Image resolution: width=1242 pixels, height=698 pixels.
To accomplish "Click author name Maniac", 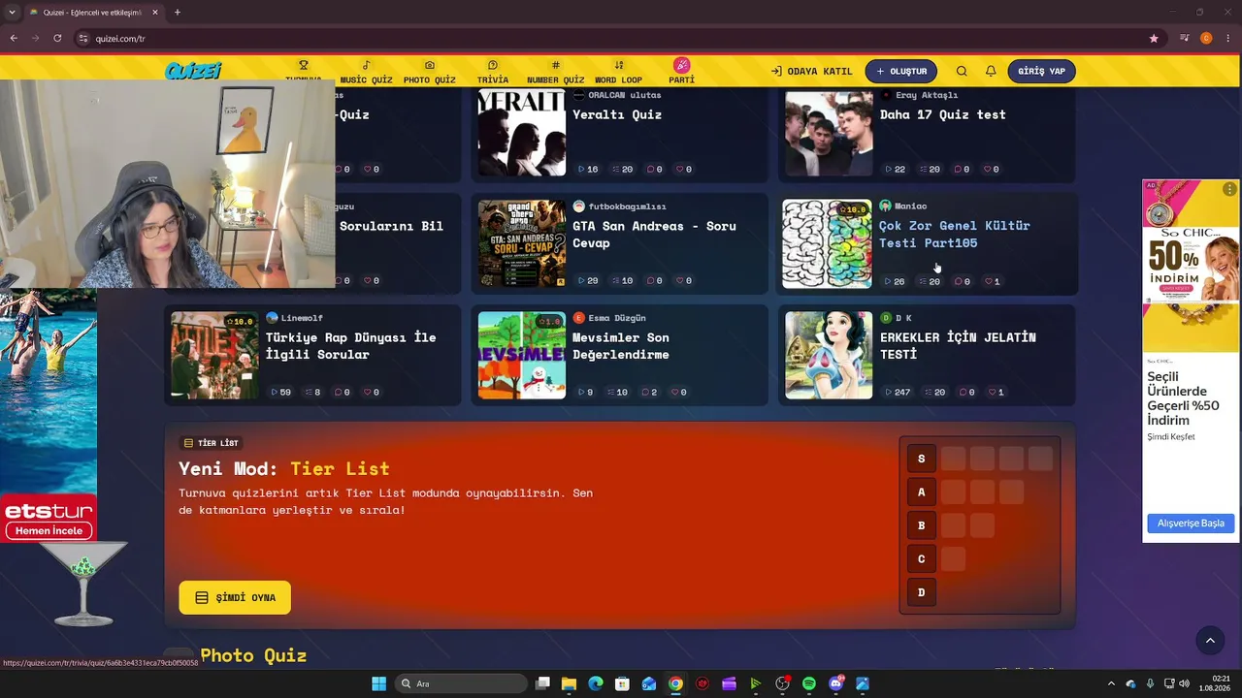I will [910, 206].
